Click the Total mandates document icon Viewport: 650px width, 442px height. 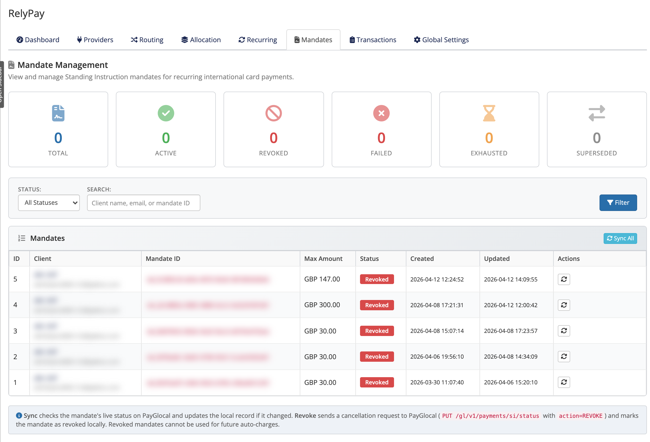(x=58, y=113)
